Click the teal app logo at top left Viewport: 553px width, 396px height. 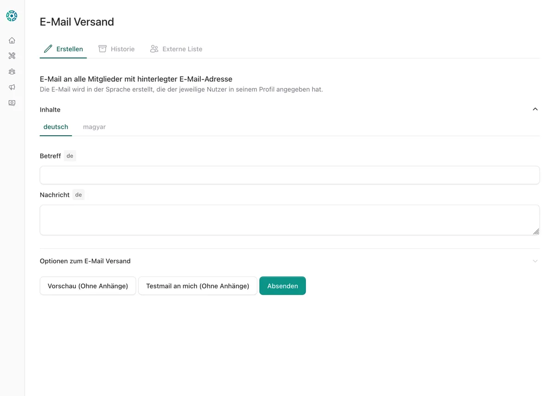(11, 15)
